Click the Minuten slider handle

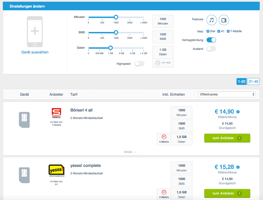[116, 17]
